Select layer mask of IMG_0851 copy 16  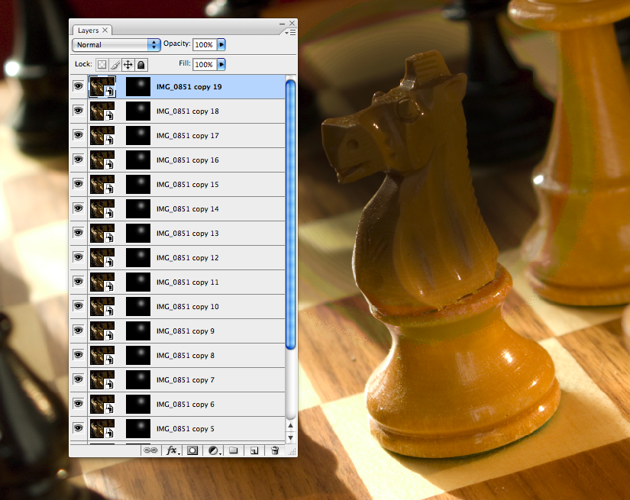pyautogui.click(x=138, y=160)
